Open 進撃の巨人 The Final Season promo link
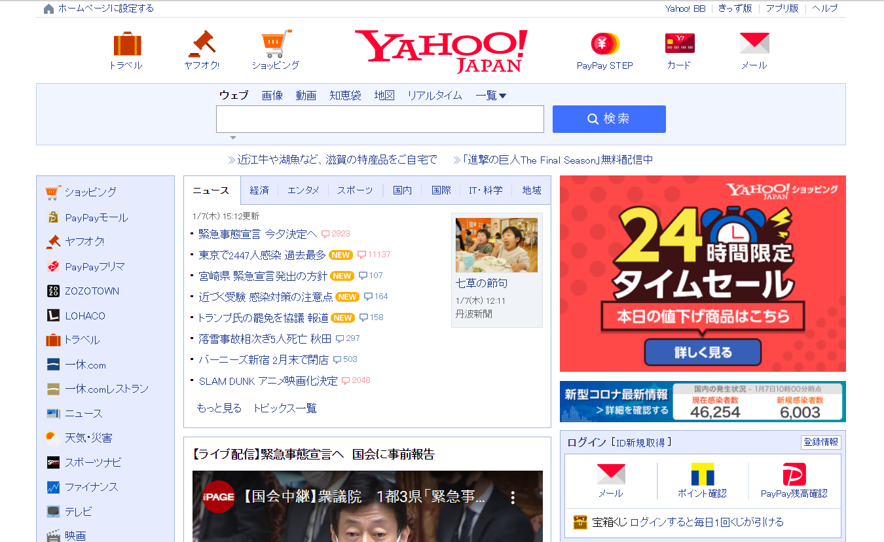884x542 pixels. pos(557,160)
